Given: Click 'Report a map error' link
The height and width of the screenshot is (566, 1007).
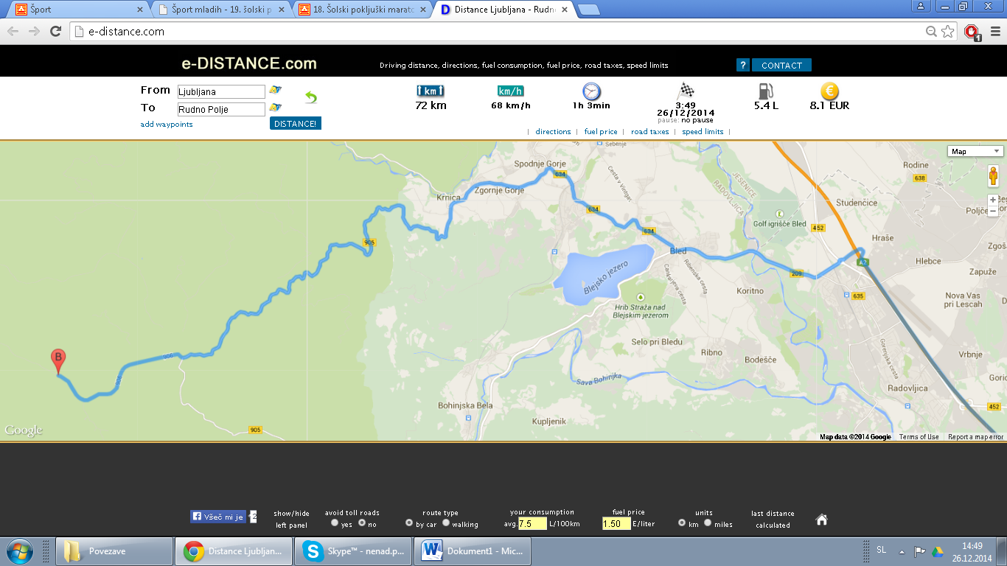Looking at the screenshot, I should pos(976,437).
